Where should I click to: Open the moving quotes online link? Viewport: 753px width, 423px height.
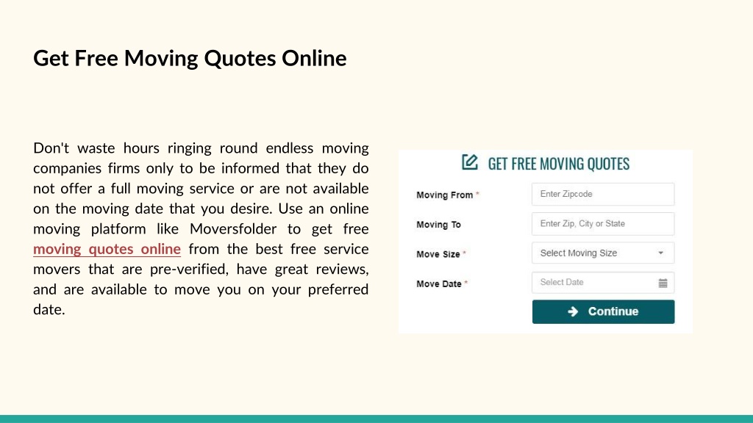pos(107,249)
